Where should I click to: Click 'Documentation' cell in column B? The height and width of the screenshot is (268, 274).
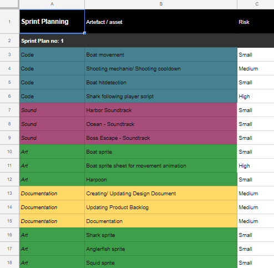161,221
